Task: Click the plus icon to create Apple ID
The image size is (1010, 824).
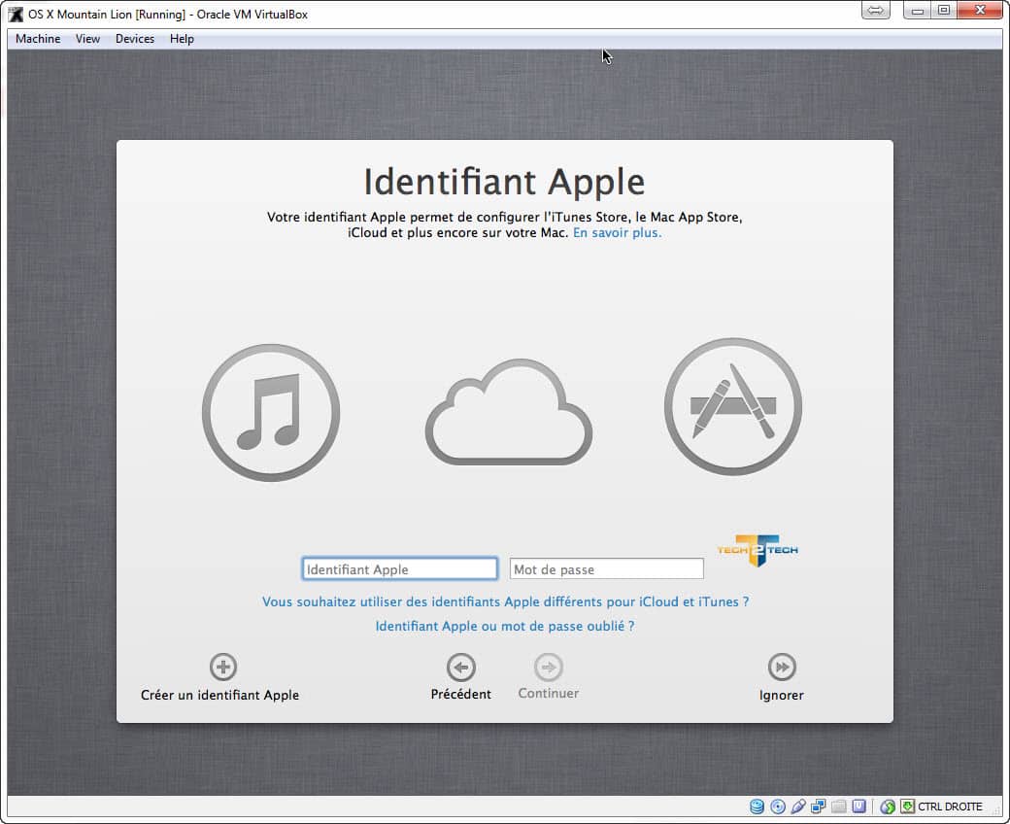Action: point(222,667)
